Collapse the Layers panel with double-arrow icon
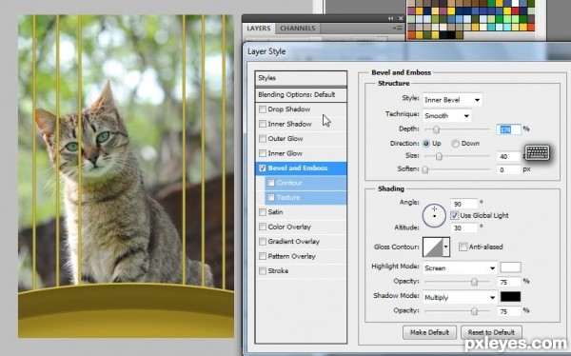571x356 pixels. [391, 18]
